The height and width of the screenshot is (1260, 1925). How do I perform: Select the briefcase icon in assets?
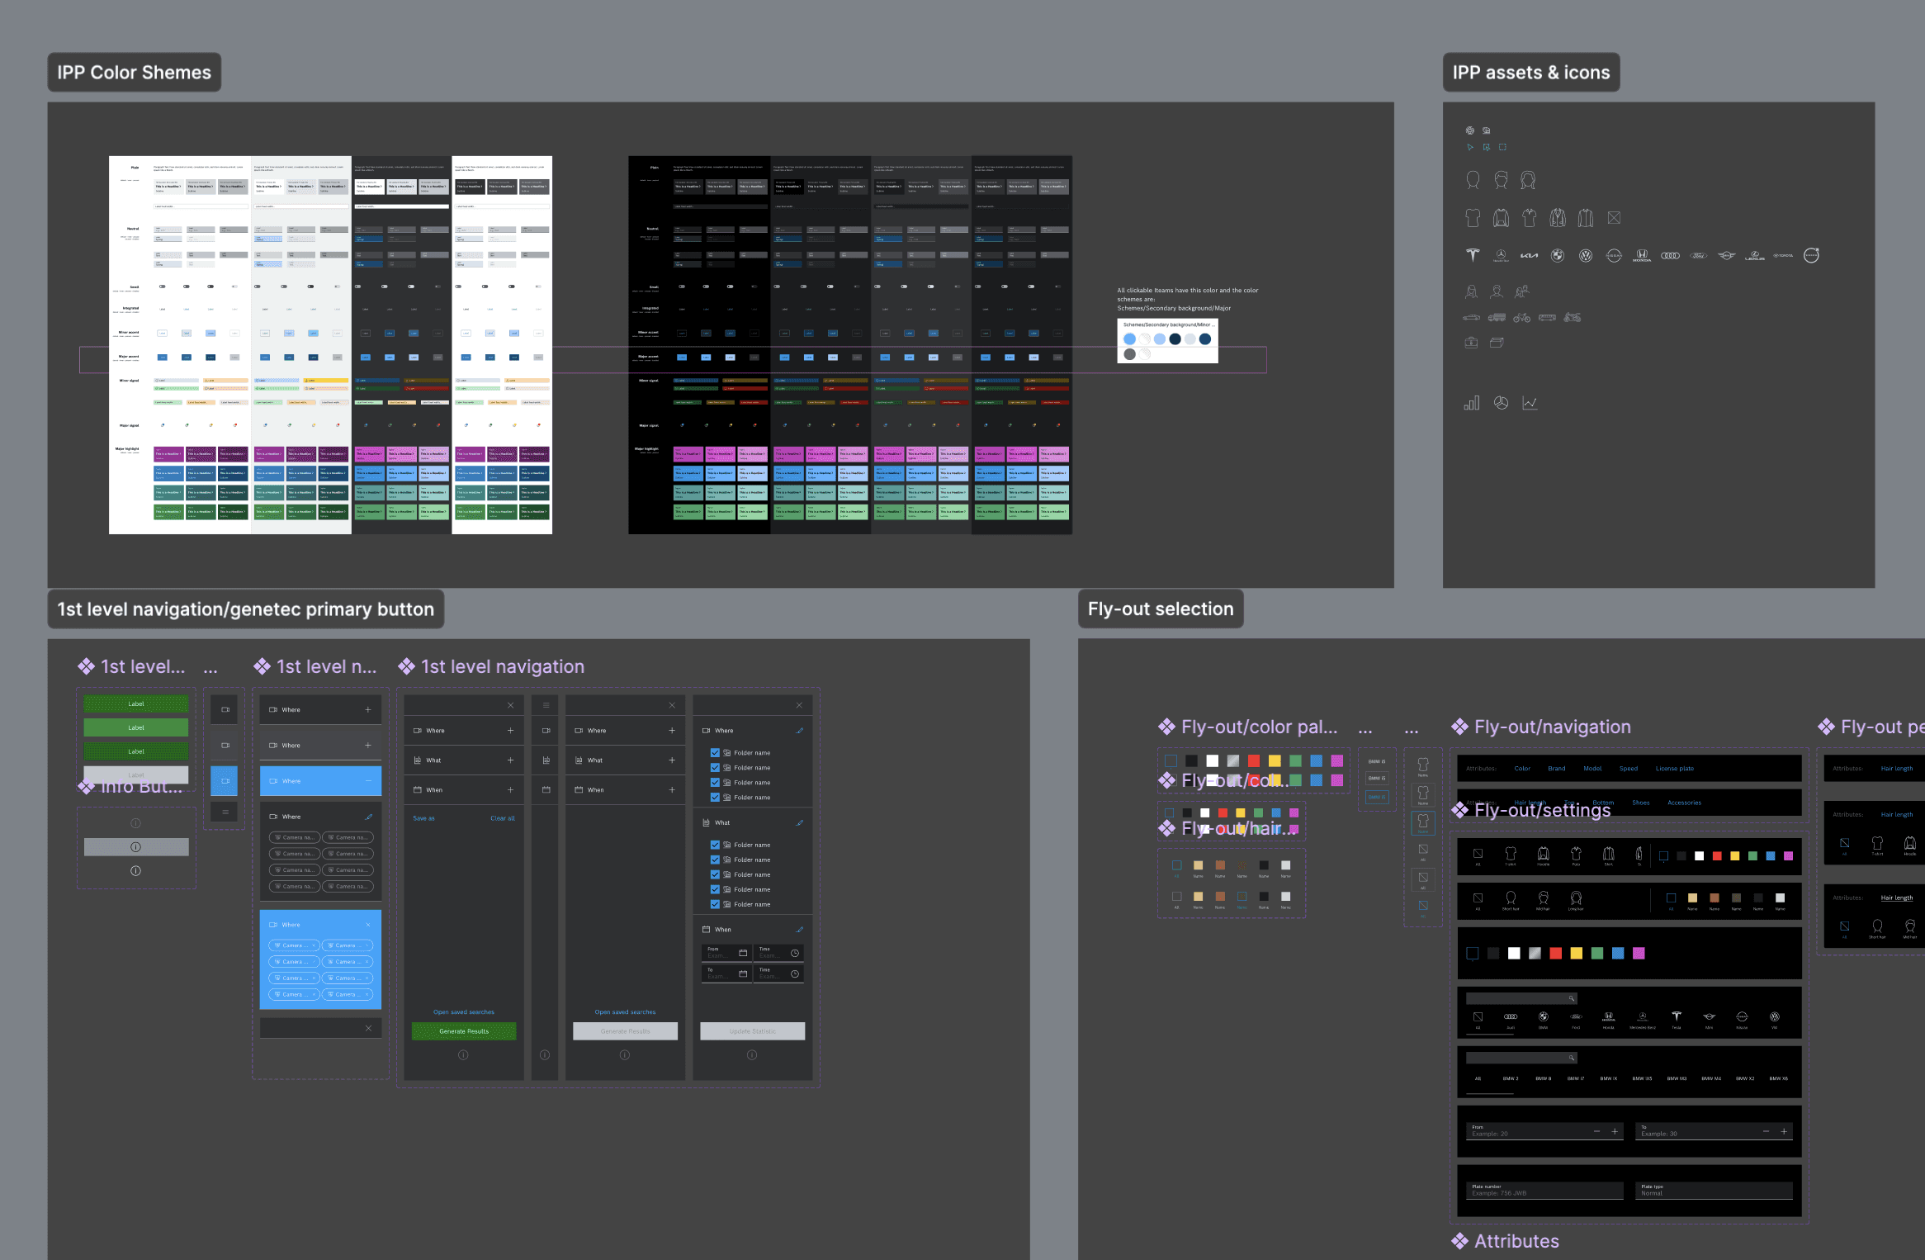pyautogui.click(x=1471, y=343)
